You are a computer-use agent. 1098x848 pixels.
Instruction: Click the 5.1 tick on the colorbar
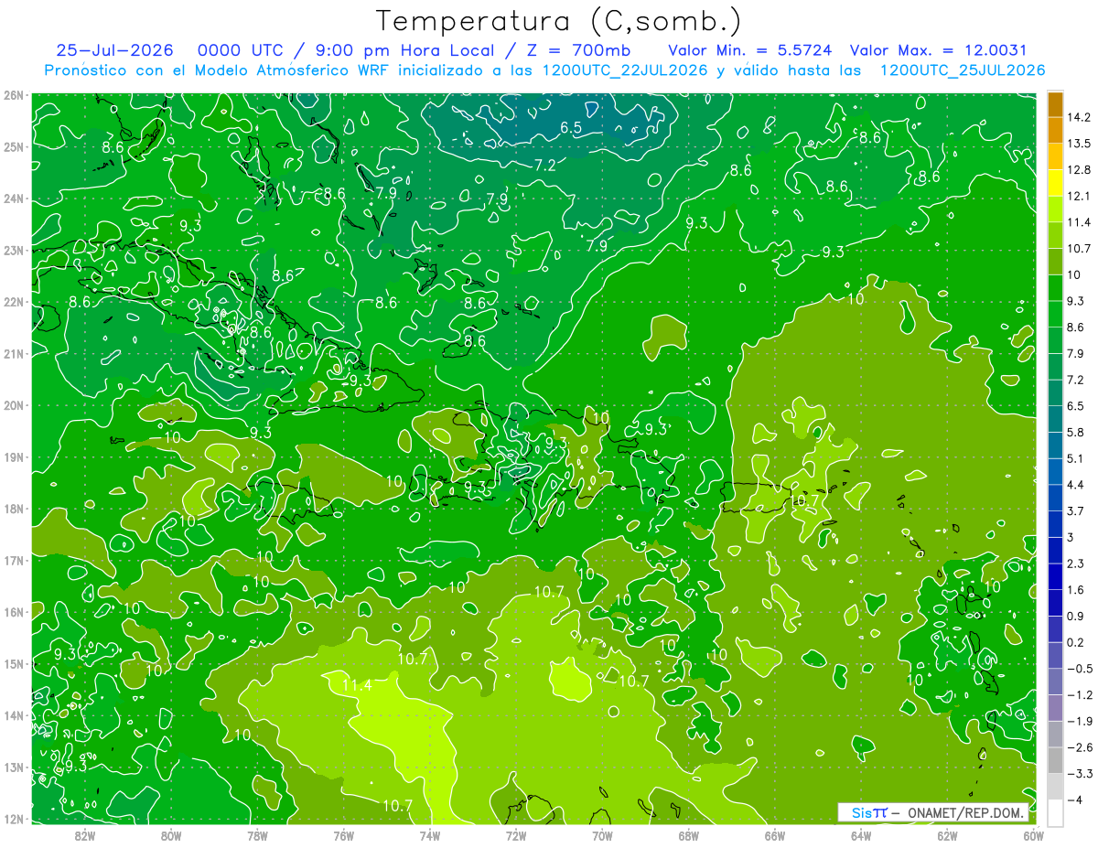coord(1074,458)
